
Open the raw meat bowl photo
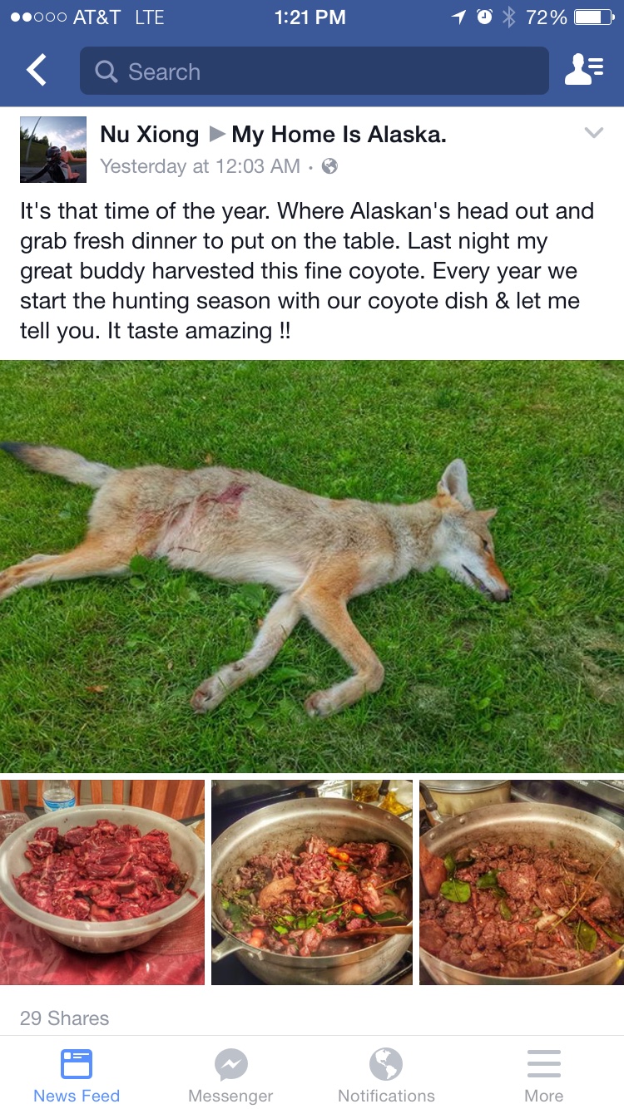point(102,882)
